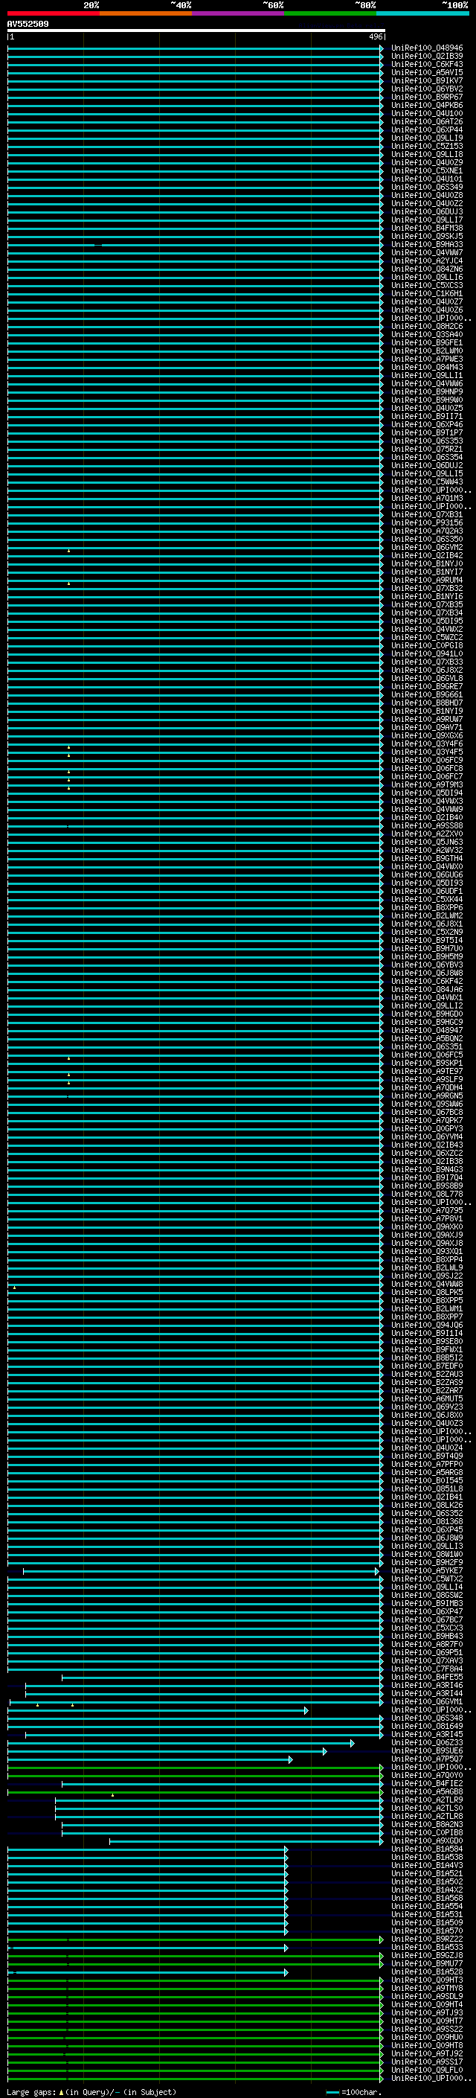
Task: Select hit label UniRef100_B4FIE2
Action: 427,1784
